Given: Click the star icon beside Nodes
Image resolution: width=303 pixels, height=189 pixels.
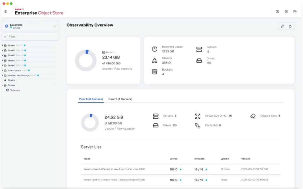Looking at the screenshot, I should [x=5, y=80].
